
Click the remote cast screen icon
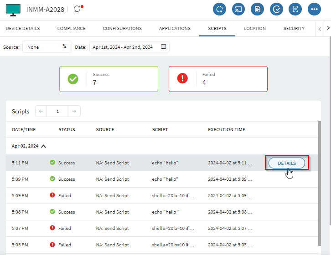pyautogui.click(x=238, y=9)
